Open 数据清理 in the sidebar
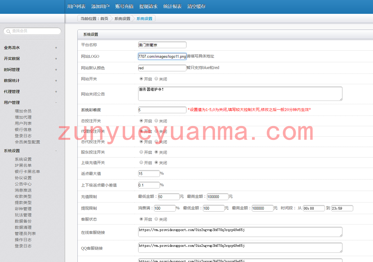Screen dimensions: 373x262 pyautogui.click(x=23, y=227)
